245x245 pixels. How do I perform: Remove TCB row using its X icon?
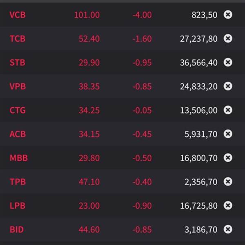228,38
